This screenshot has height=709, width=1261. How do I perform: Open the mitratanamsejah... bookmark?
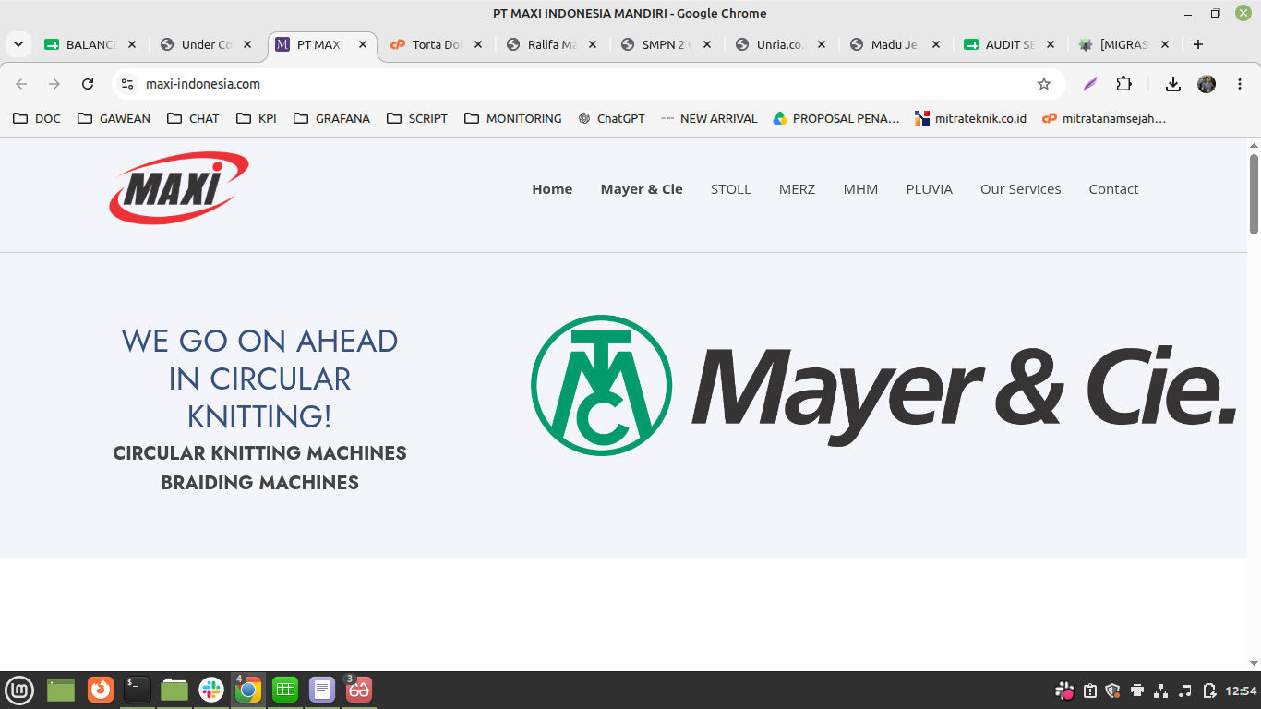[x=1104, y=118]
